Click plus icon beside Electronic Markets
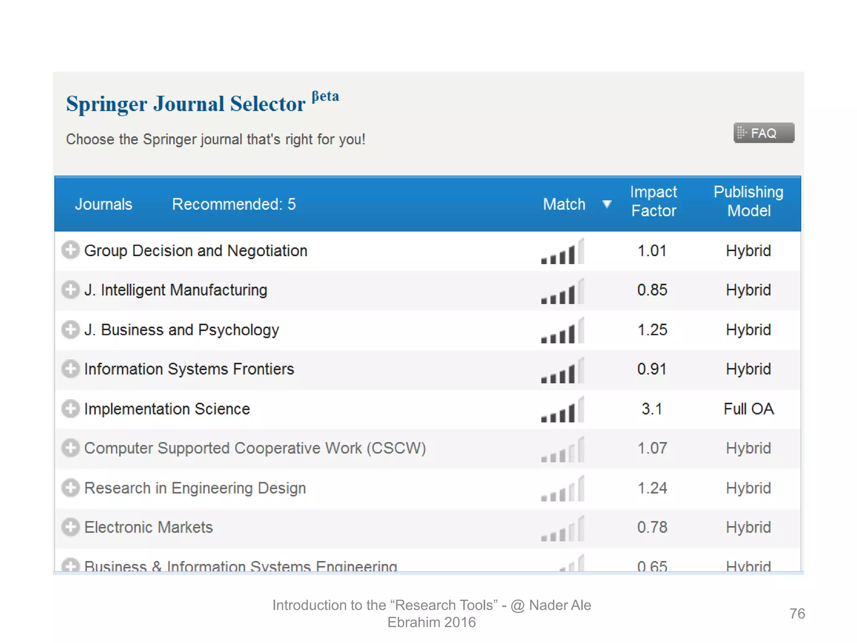 pos(70,527)
